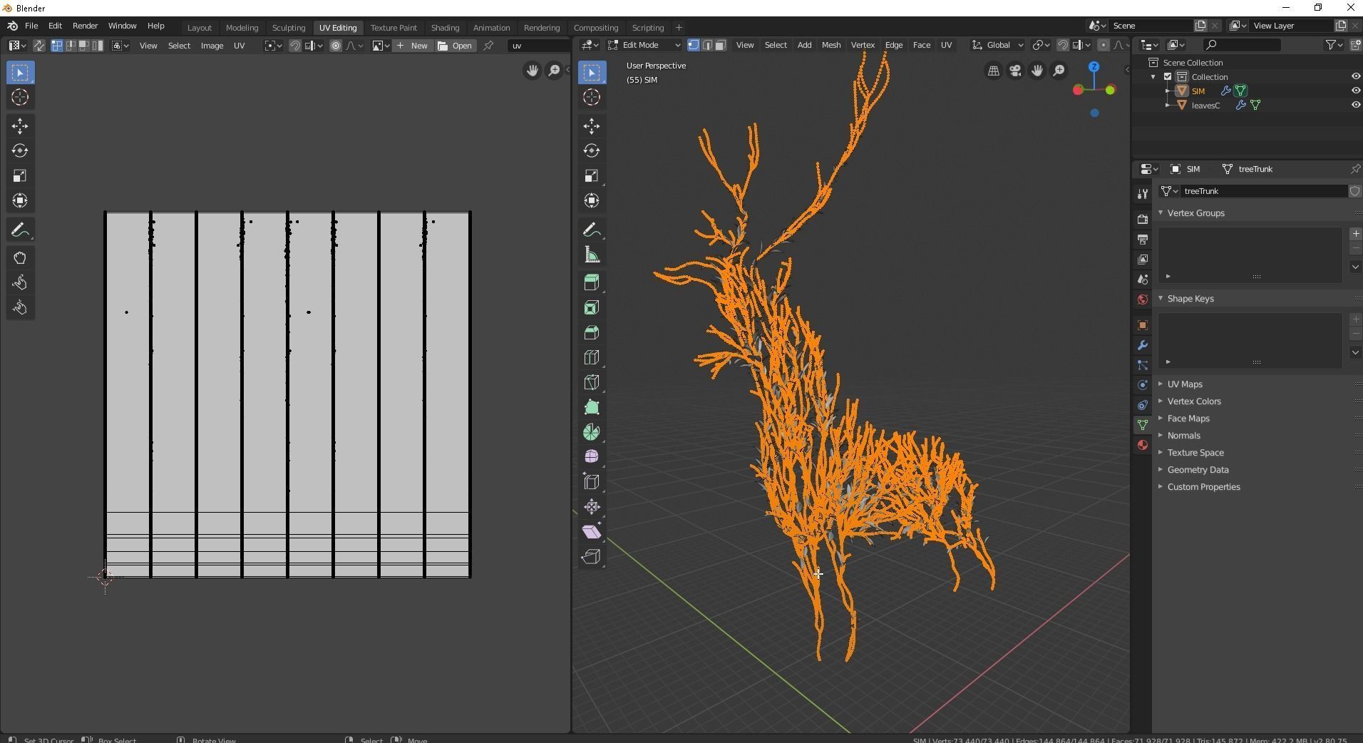Hide the SIM object in outliner
This screenshot has width=1363, height=743.
pos(1356,91)
